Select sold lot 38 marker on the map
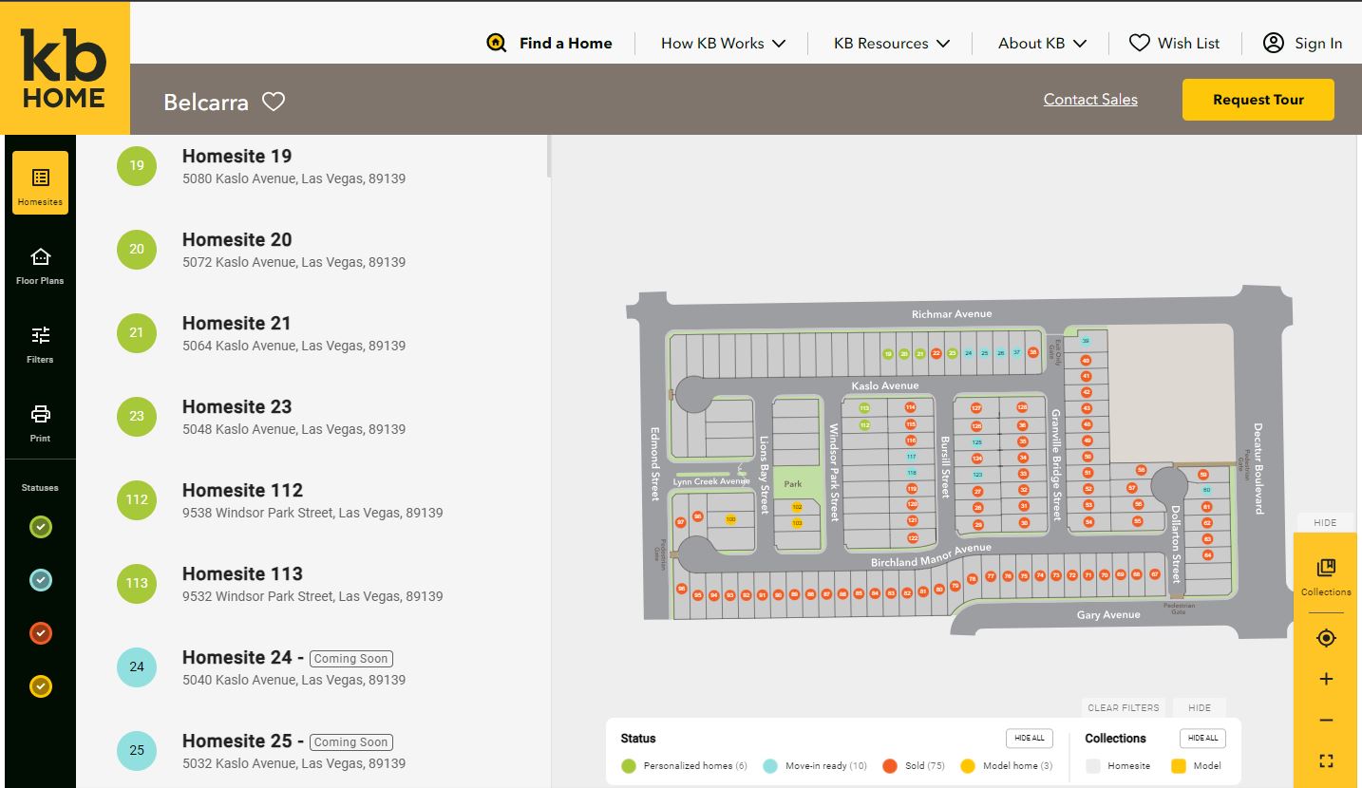This screenshot has height=788, width=1362. 1032,351
